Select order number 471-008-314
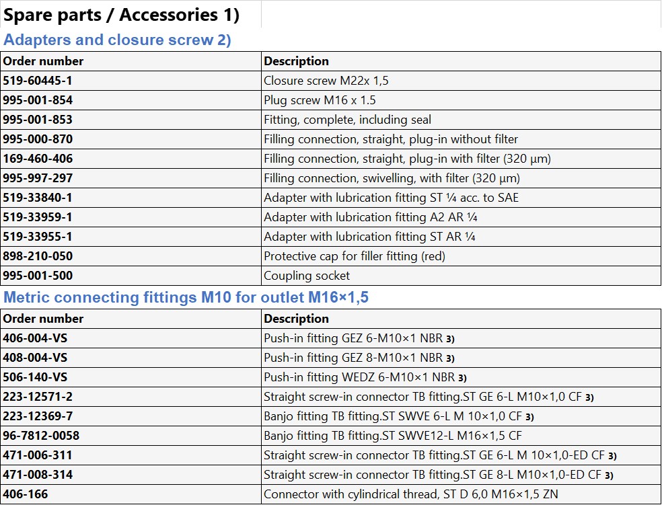The image size is (662, 505). (x=38, y=475)
